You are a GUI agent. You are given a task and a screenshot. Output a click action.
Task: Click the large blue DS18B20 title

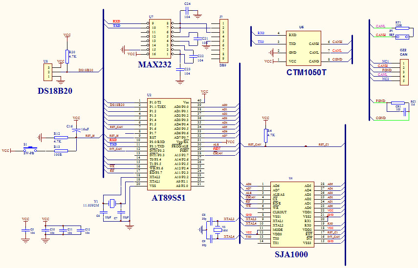[x=55, y=91]
